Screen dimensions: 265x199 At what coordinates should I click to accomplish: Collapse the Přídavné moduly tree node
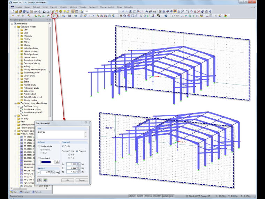click(x=15, y=134)
